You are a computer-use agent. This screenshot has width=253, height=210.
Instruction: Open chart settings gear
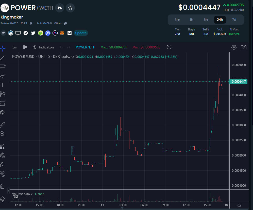[x=234, y=47]
